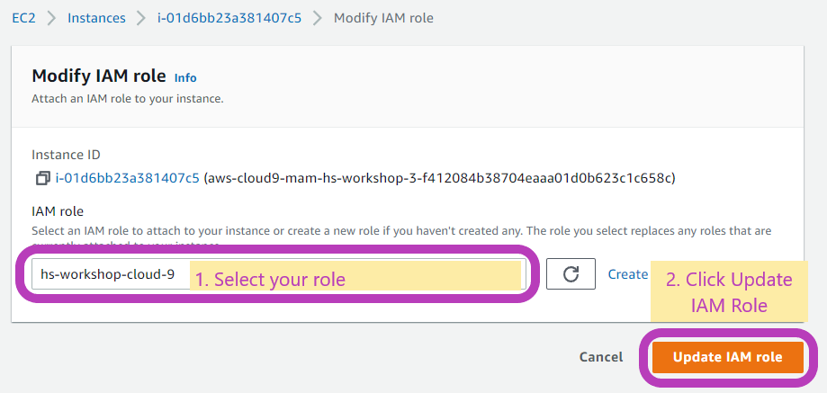Click the Update IAM role button
The height and width of the screenshot is (393, 827).
pyautogui.click(x=727, y=357)
